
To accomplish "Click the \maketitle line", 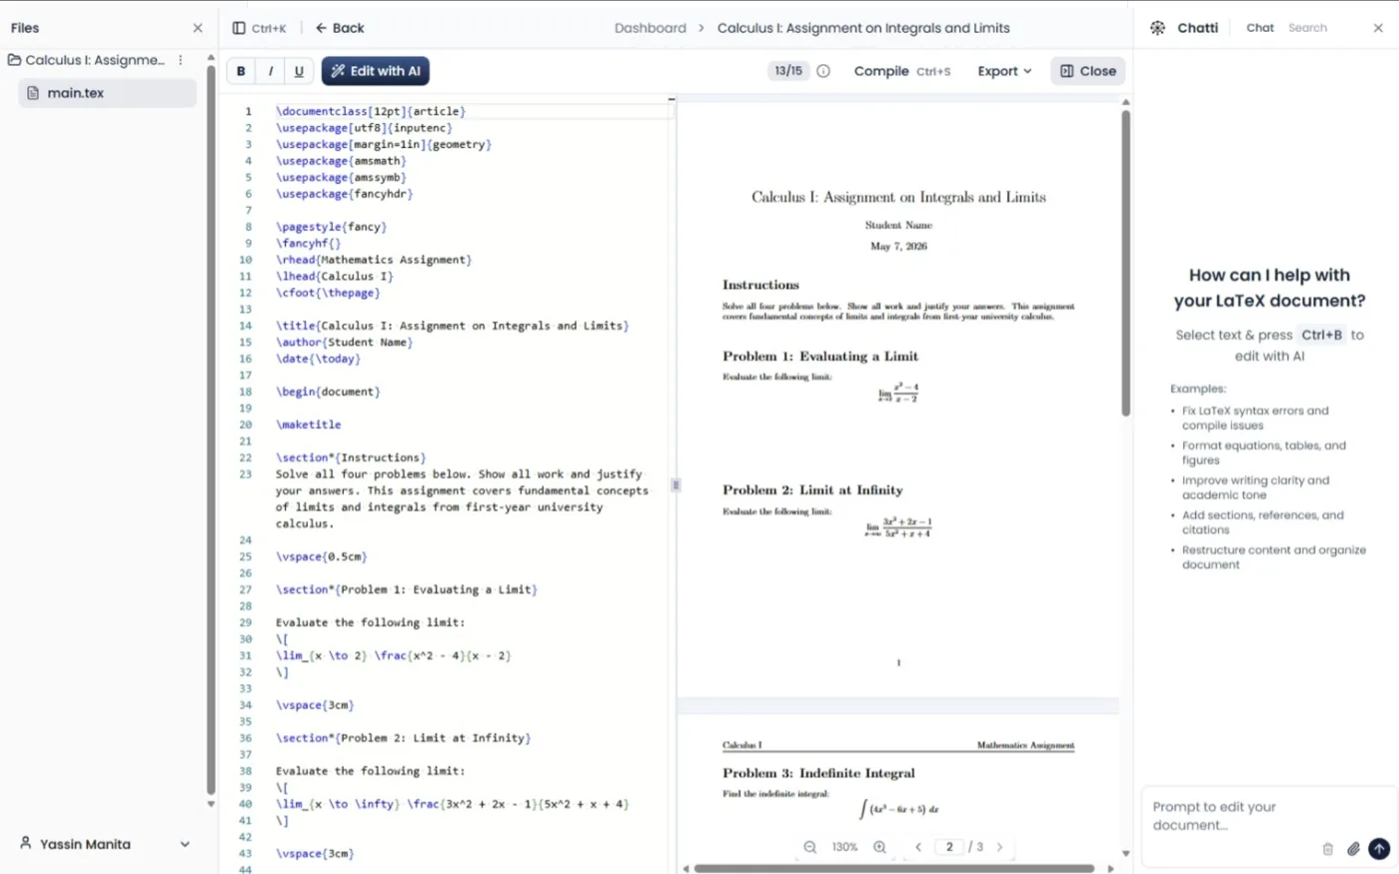I will coord(309,425).
